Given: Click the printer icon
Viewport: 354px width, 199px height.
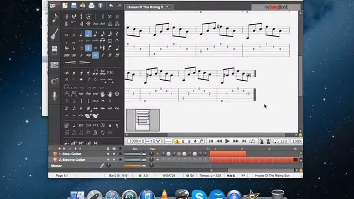Looking at the screenshot, I should click(91, 6).
